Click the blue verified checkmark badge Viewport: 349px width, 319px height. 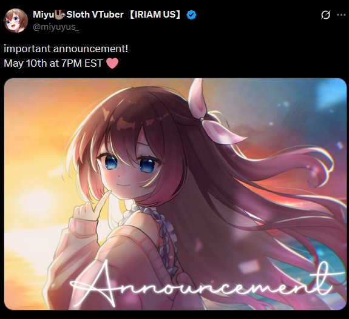[191, 15]
